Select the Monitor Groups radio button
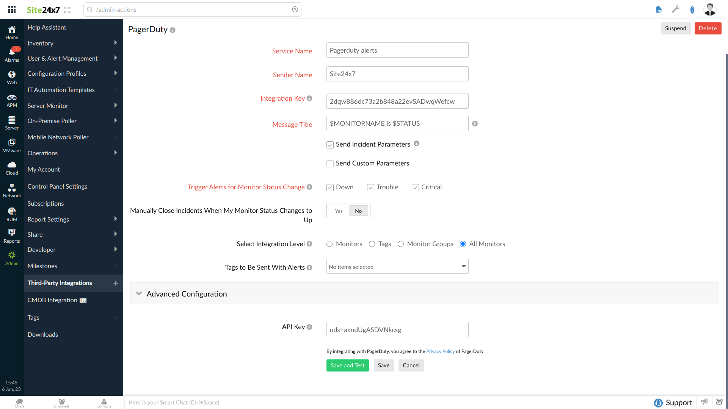The height and width of the screenshot is (409, 728). point(401,244)
